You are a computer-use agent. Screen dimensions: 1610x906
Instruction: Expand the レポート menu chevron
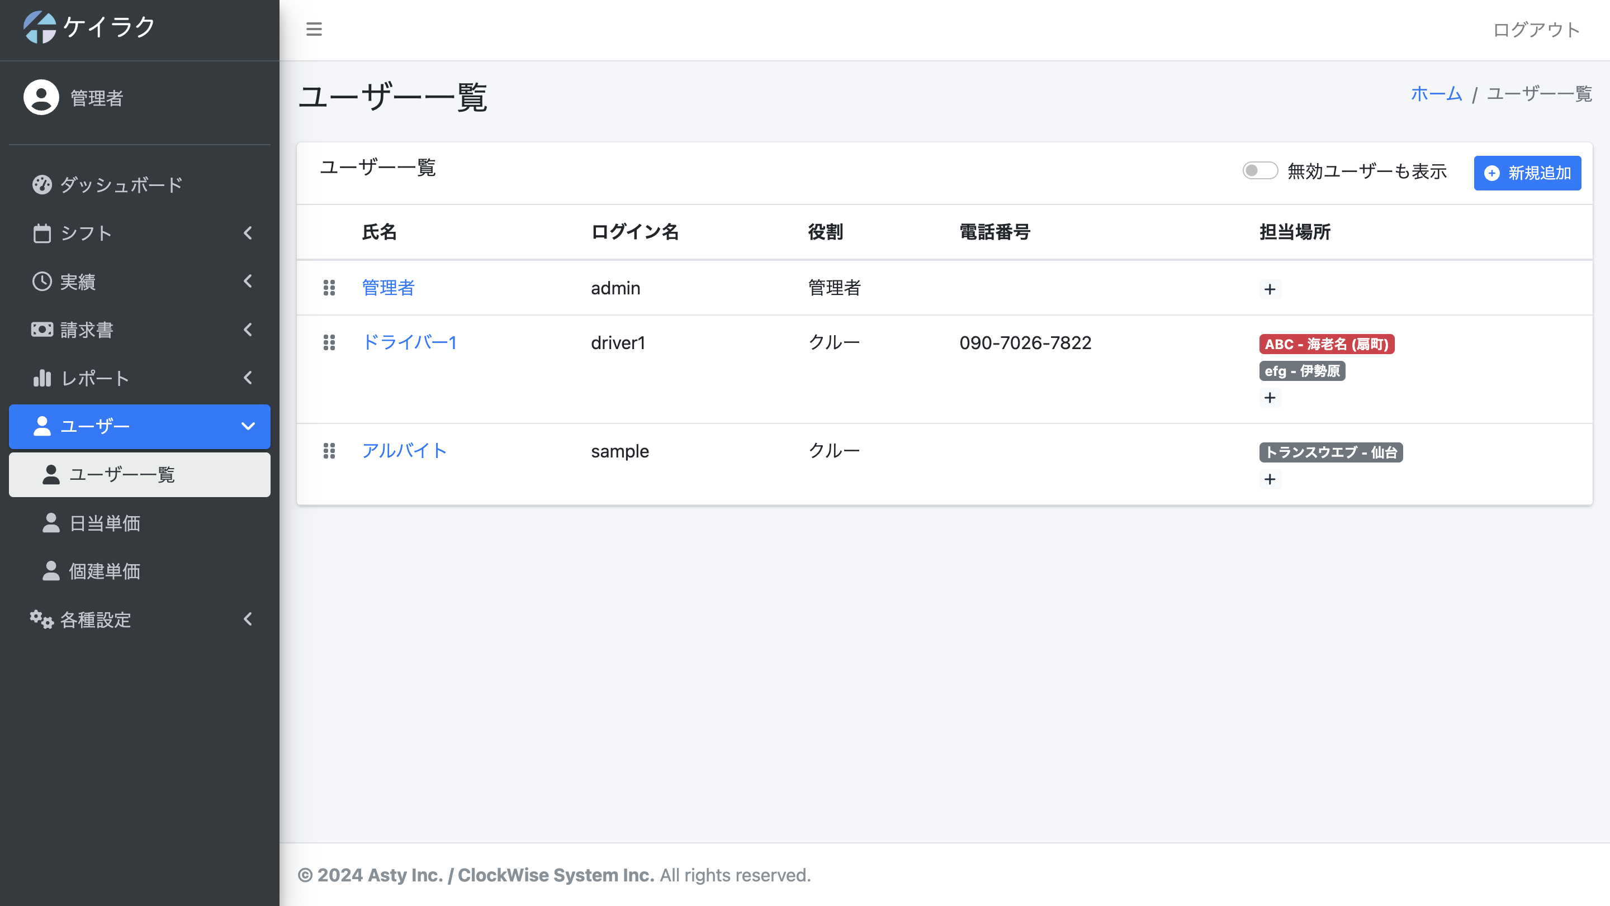tap(248, 378)
